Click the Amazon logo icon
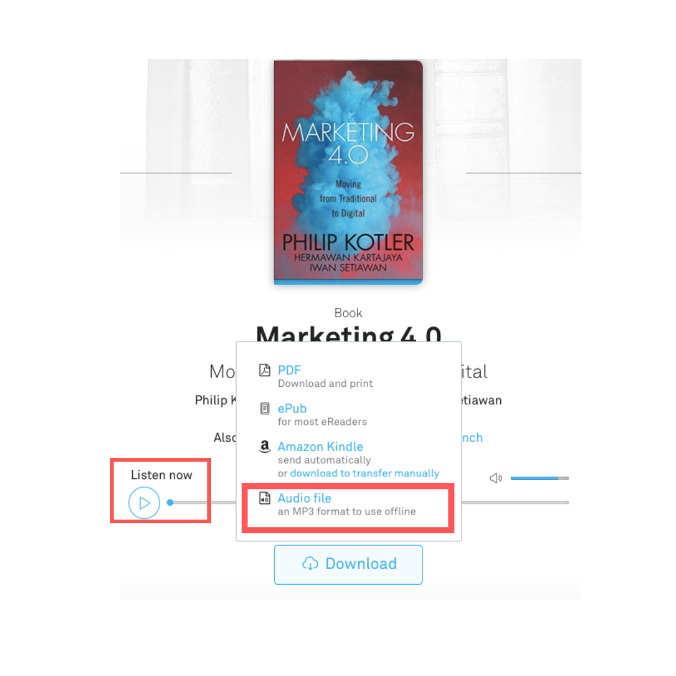 [264, 447]
